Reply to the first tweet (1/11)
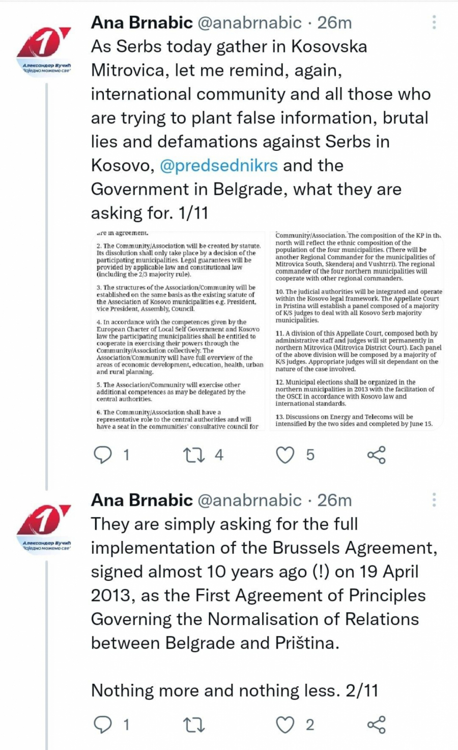Image resolution: width=458 pixels, height=750 pixels. pos(103,454)
